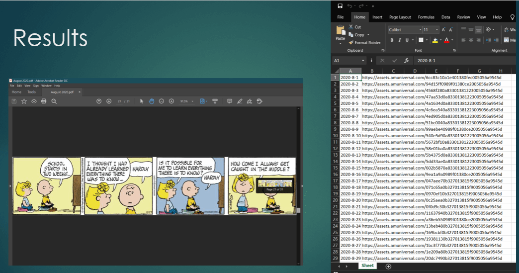This screenshot has width=519, height=273.
Task: Open the Font Color dropdown arrow
Action: 452,40
